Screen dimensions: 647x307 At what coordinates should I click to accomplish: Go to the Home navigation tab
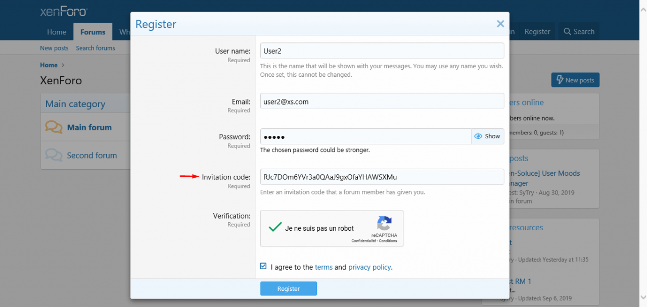[57, 32]
